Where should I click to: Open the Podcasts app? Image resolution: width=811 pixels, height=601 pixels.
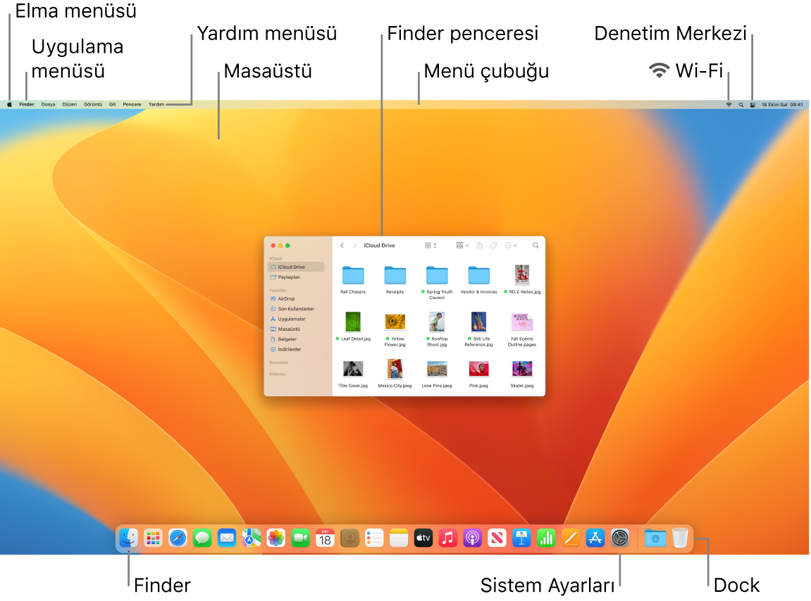[x=472, y=538]
